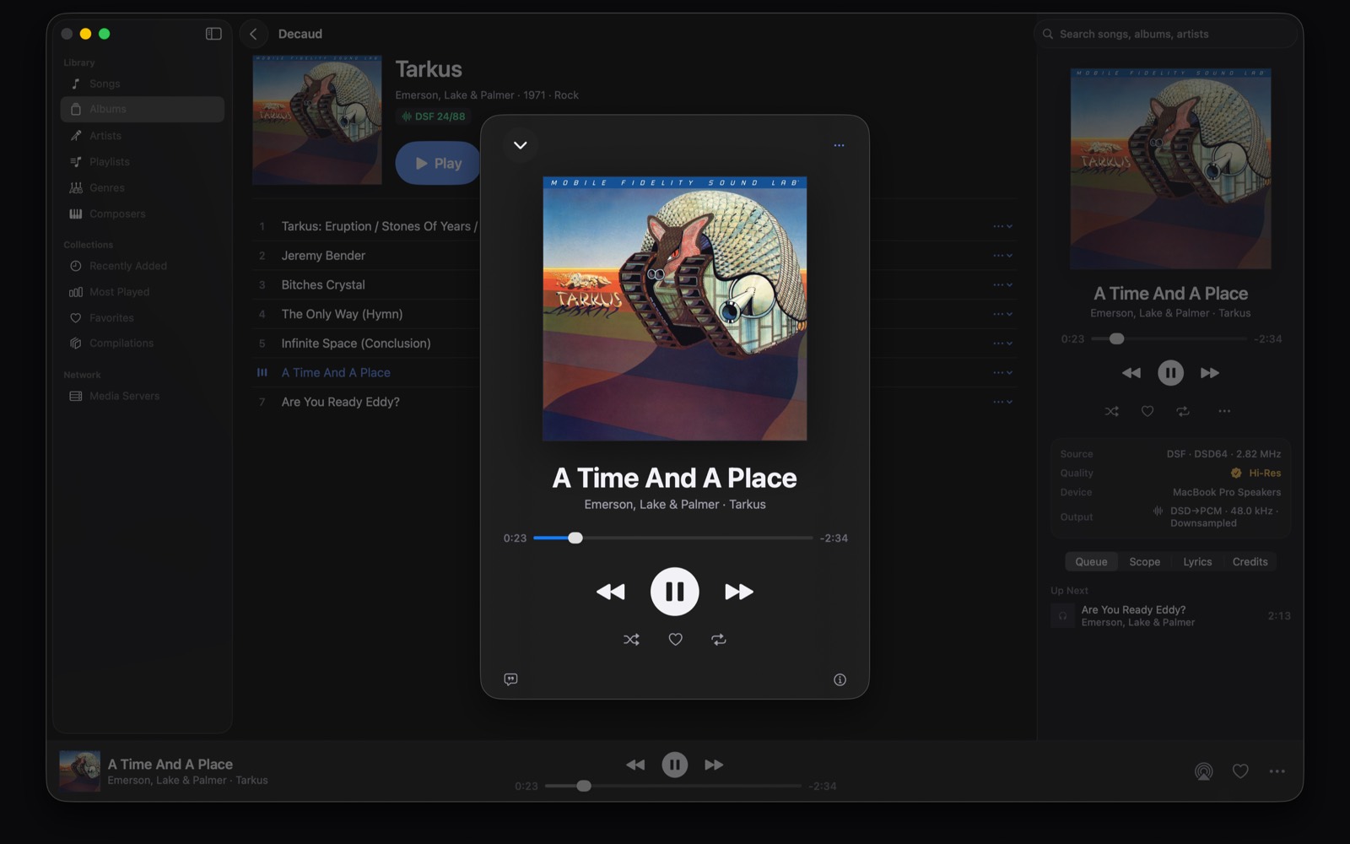Expand options for Infinite Space row
This screenshot has height=844, width=1350.
pyautogui.click(x=1002, y=344)
